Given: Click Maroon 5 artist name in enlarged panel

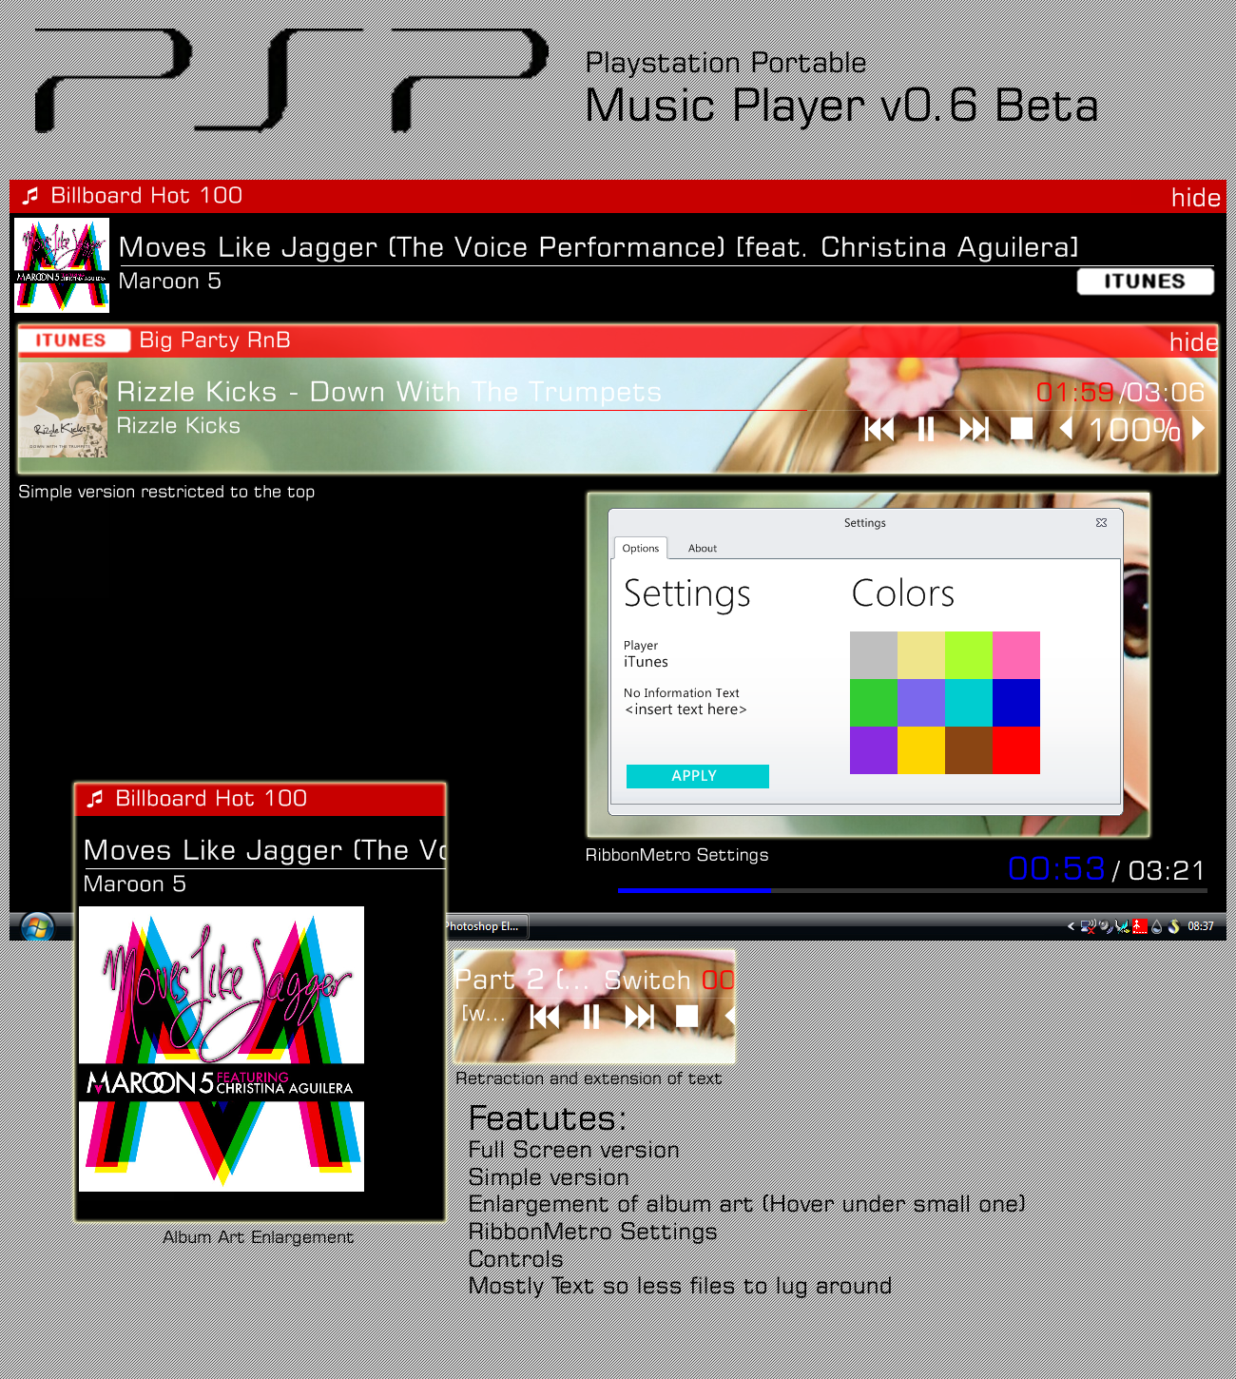Looking at the screenshot, I should [134, 884].
